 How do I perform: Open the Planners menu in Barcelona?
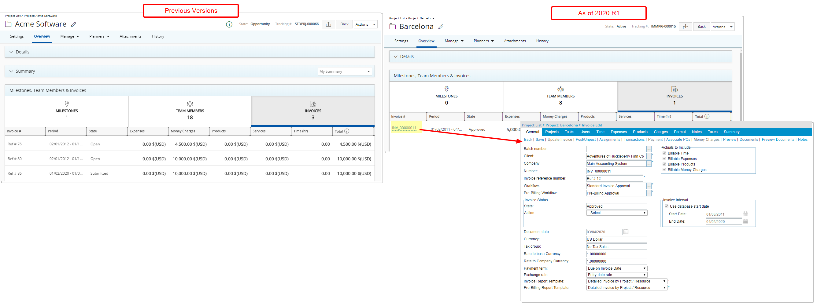tap(483, 41)
